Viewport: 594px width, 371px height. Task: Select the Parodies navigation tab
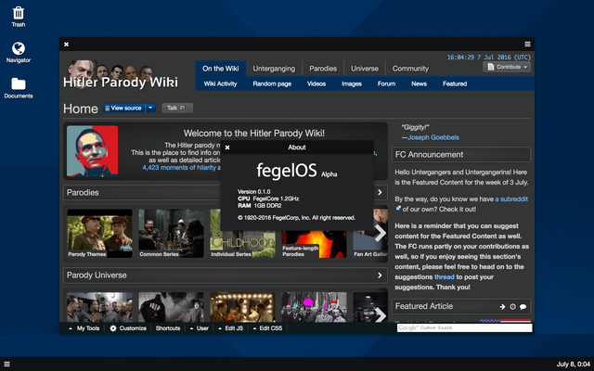[323, 69]
